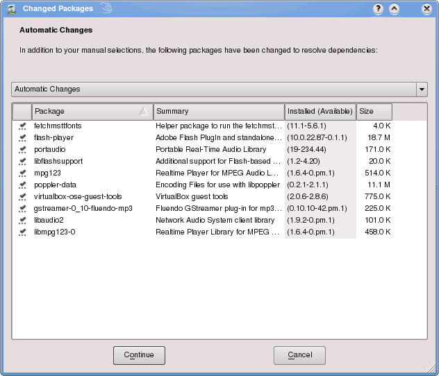Click the status icon for libmpg123-0
Viewport: 439px width, 376px height.
click(22, 232)
